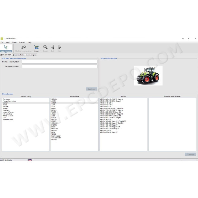Select Front loader in Product line

coord(75,136)
